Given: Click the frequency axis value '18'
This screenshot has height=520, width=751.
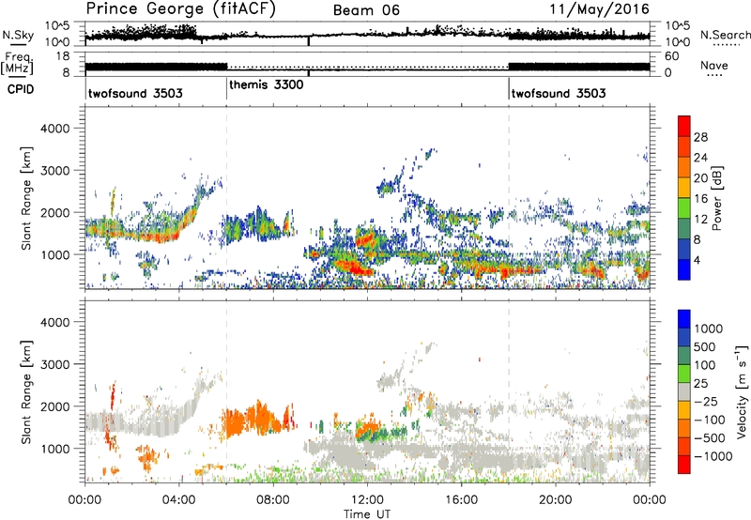Looking at the screenshot, I should (63, 56).
